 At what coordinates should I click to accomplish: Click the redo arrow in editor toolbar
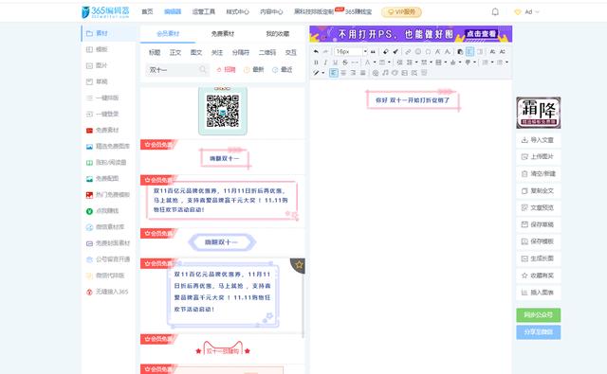point(325,51)
